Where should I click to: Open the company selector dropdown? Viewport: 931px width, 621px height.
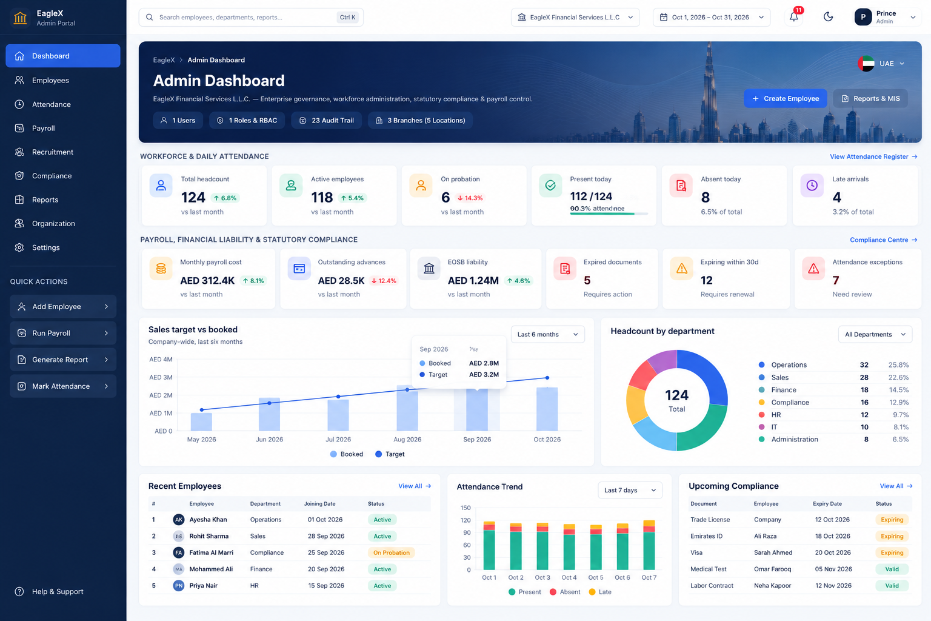click(x=575, y=17)
